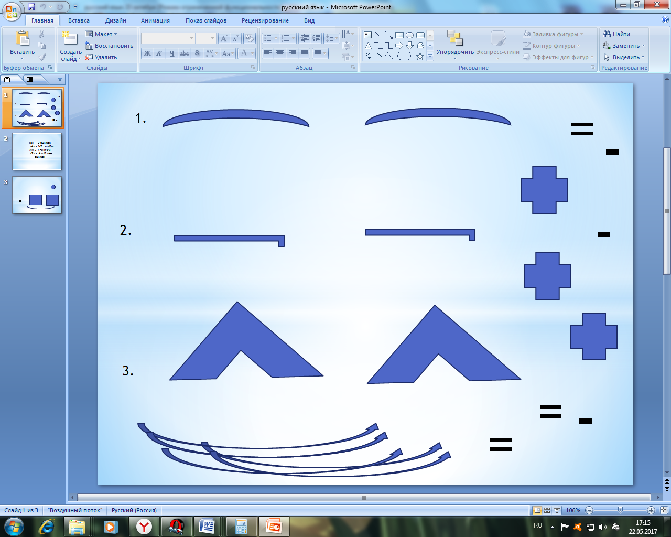Expand the Select (Выделить) dropdown
Viewport: 671px width, 537px height.
click(x=624, y=57)
